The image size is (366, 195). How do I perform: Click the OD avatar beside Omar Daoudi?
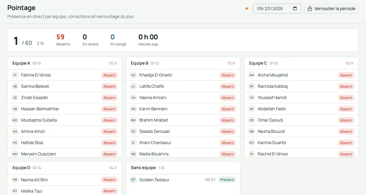tap(252, 120)
